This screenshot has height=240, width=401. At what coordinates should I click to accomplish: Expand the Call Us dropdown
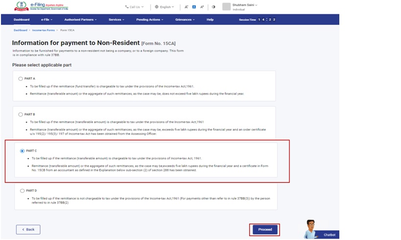click(134, 7)
